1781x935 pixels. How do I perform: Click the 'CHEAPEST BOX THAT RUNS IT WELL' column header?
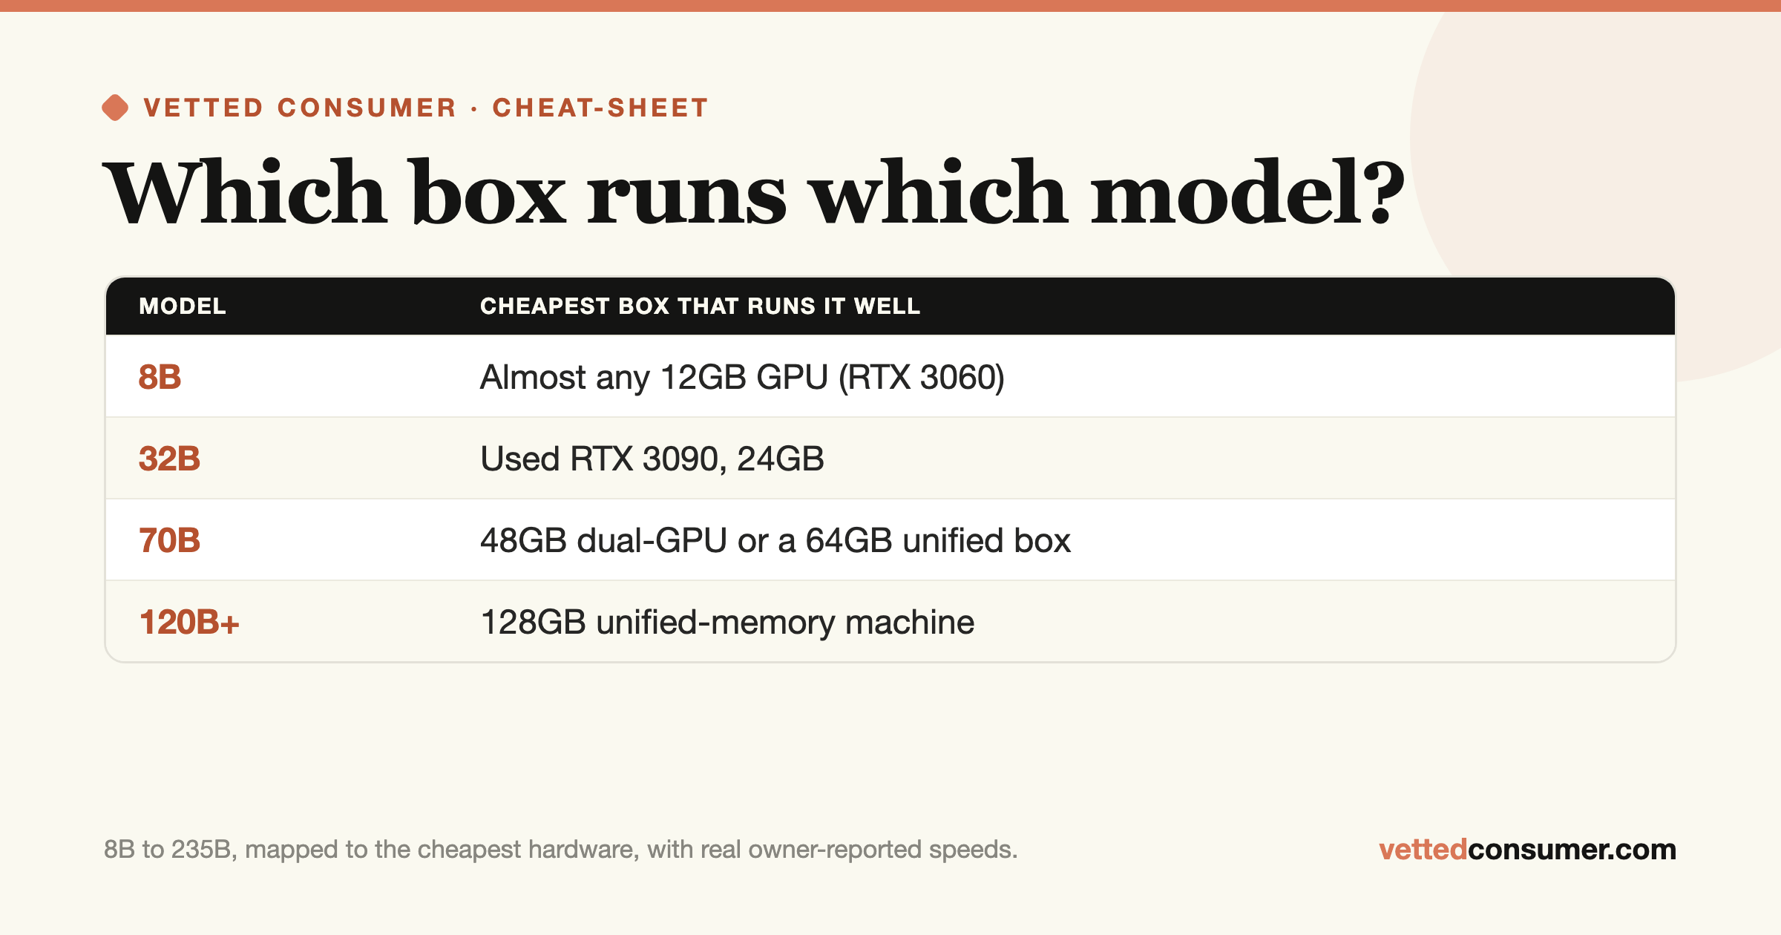coord(700,306)
